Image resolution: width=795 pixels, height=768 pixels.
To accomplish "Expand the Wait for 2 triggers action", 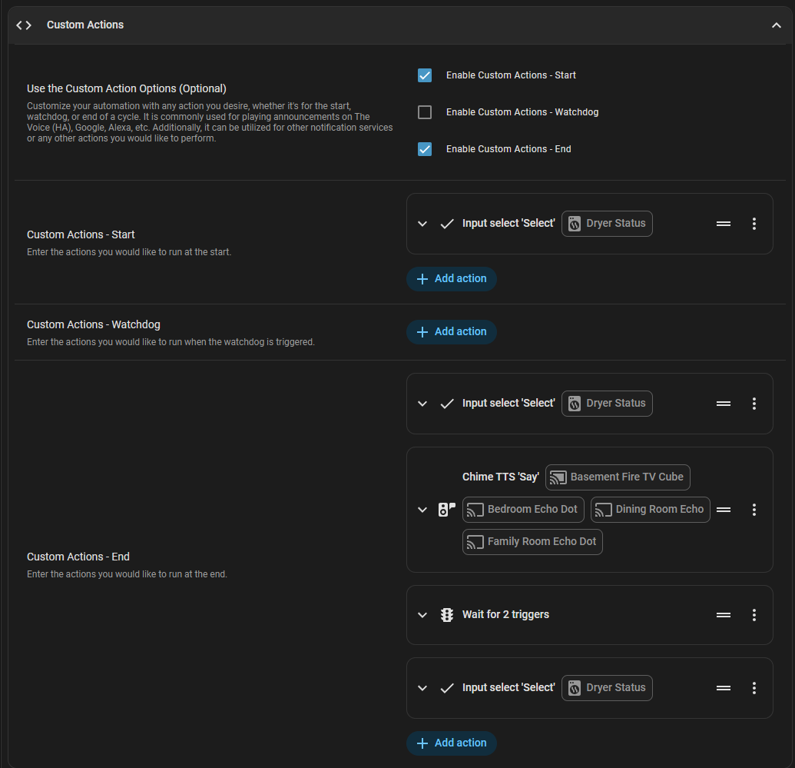I will [x=422, y=615].
